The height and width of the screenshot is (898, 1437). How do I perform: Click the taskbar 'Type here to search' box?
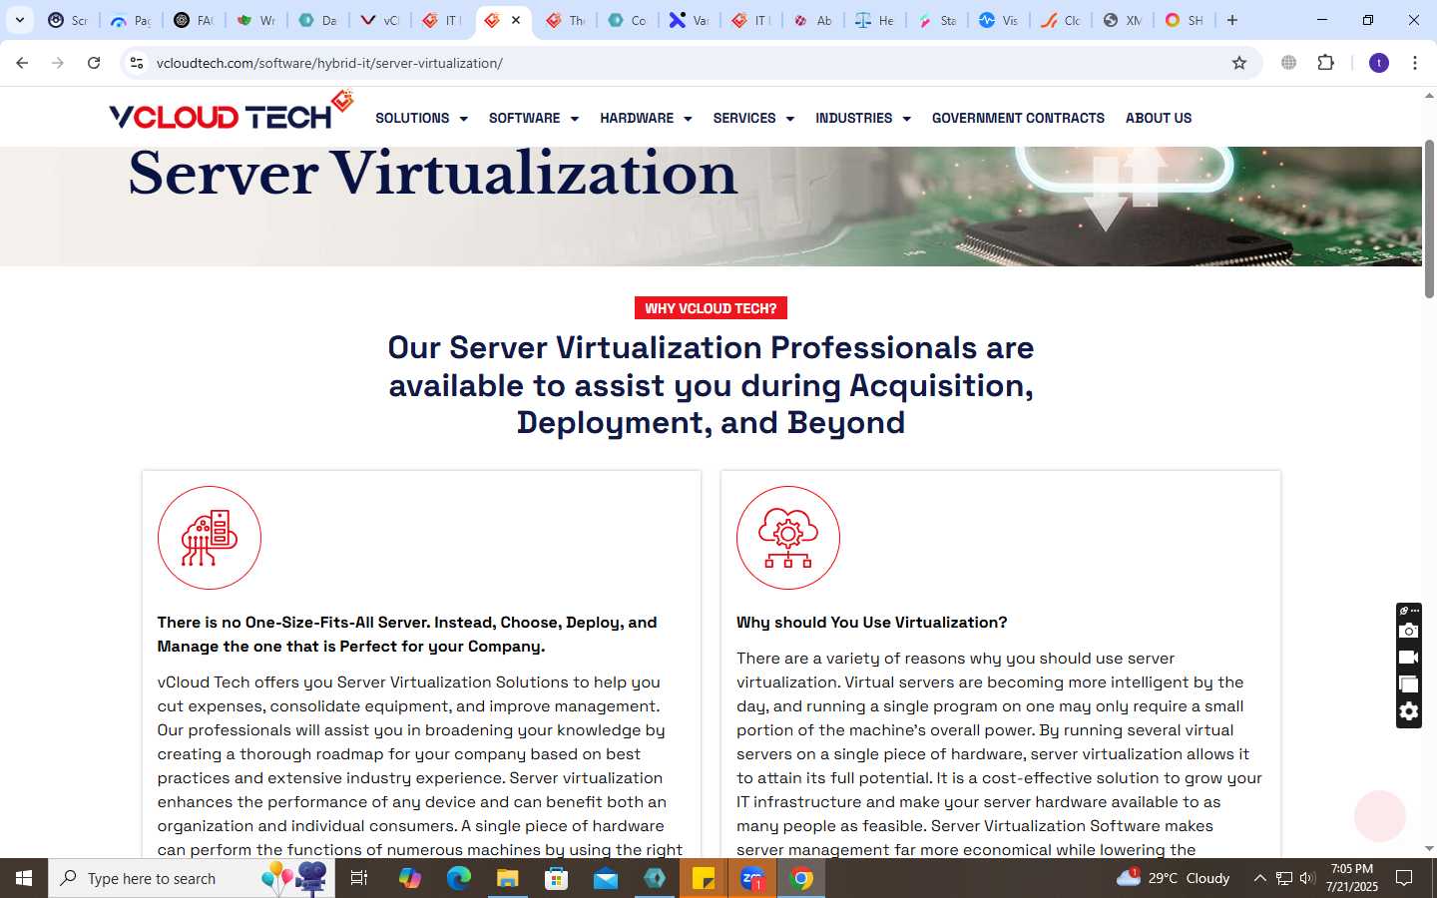192,878
